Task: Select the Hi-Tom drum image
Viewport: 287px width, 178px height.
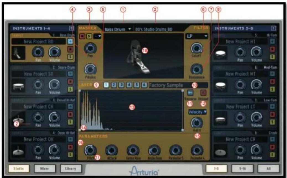Action: 221,53
